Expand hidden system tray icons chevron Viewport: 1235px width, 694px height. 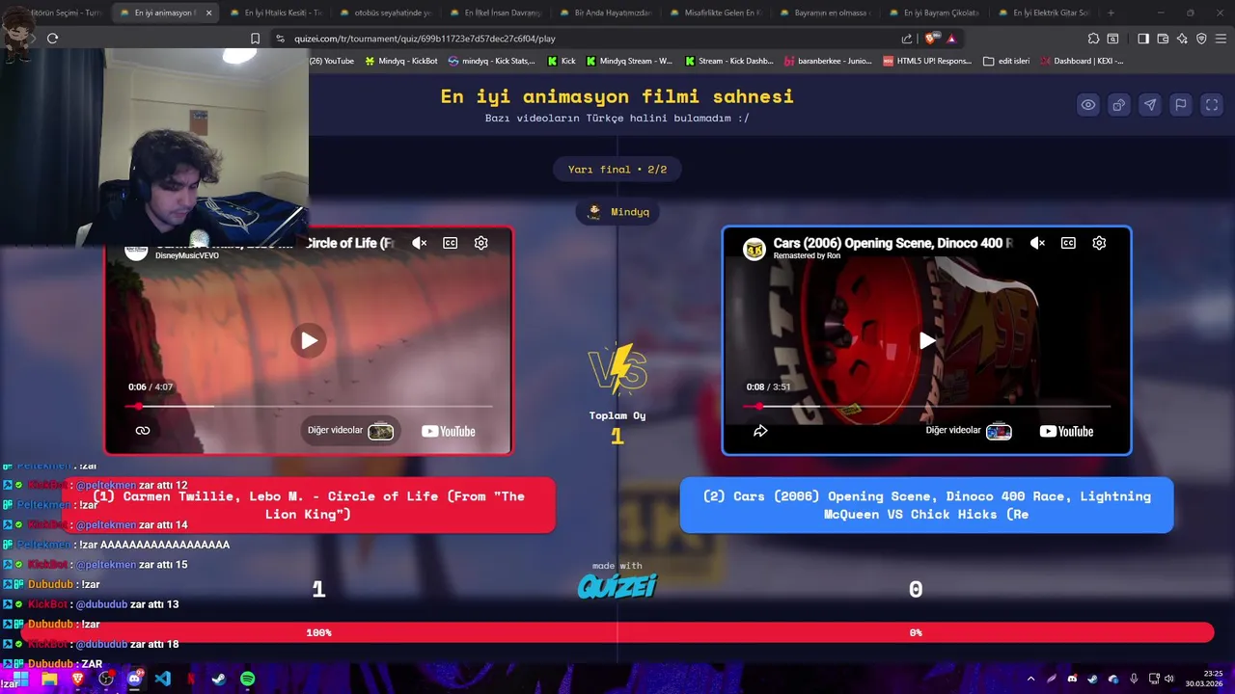point(1030,679)
